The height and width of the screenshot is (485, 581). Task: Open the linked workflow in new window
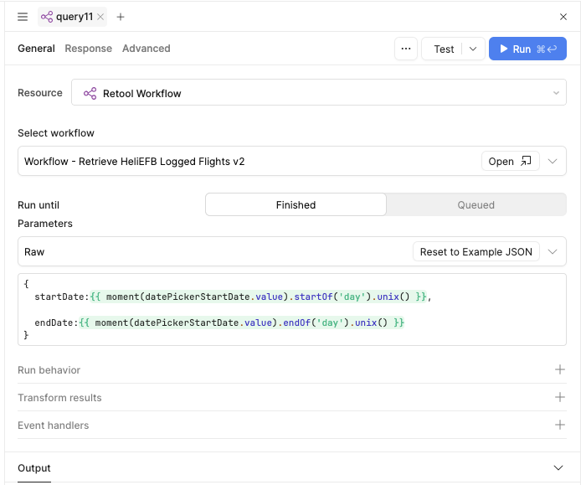click(510, 162)
